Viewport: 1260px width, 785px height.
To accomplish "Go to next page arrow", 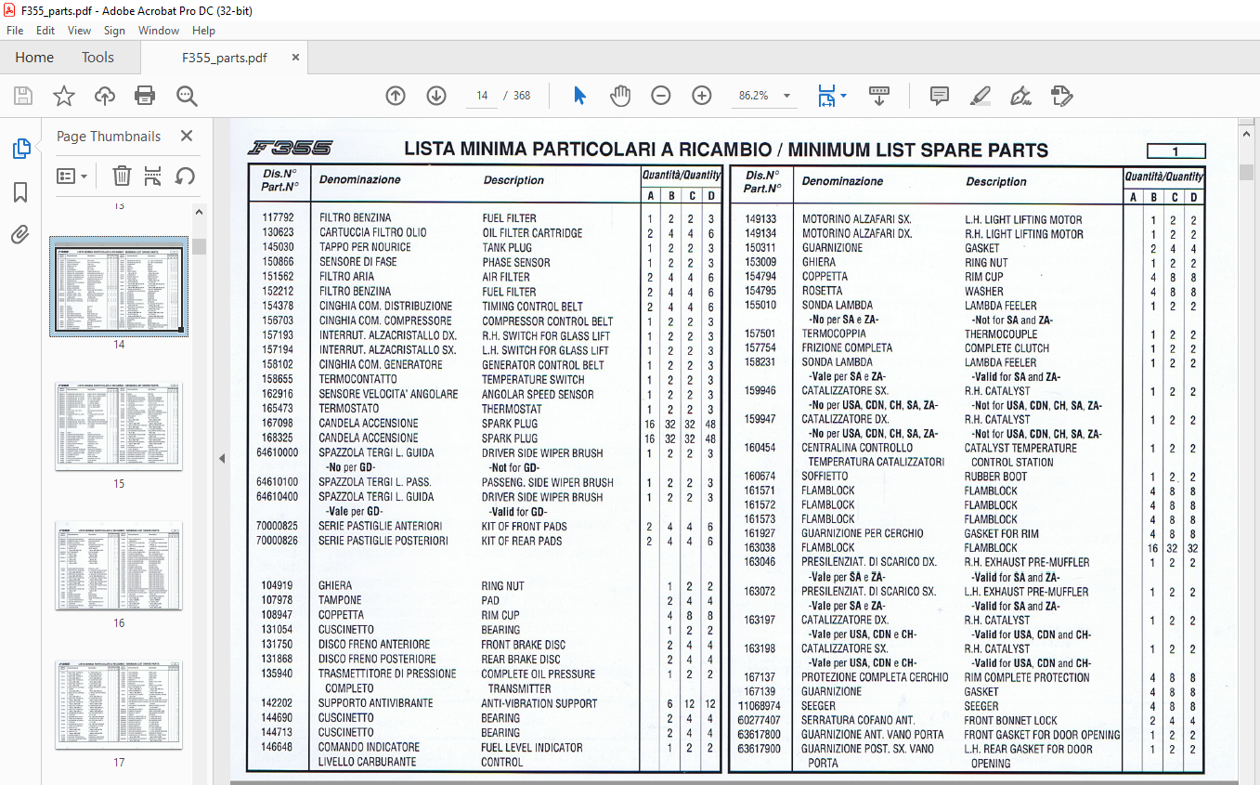I will [436, 96].
